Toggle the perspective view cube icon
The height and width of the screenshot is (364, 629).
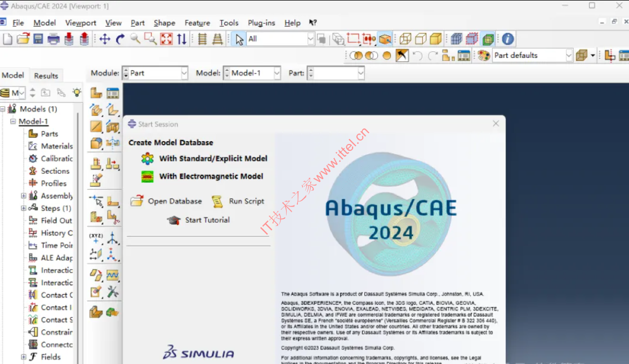coord(385,39)
